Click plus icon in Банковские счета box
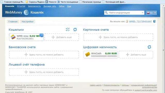 (26, 55)
